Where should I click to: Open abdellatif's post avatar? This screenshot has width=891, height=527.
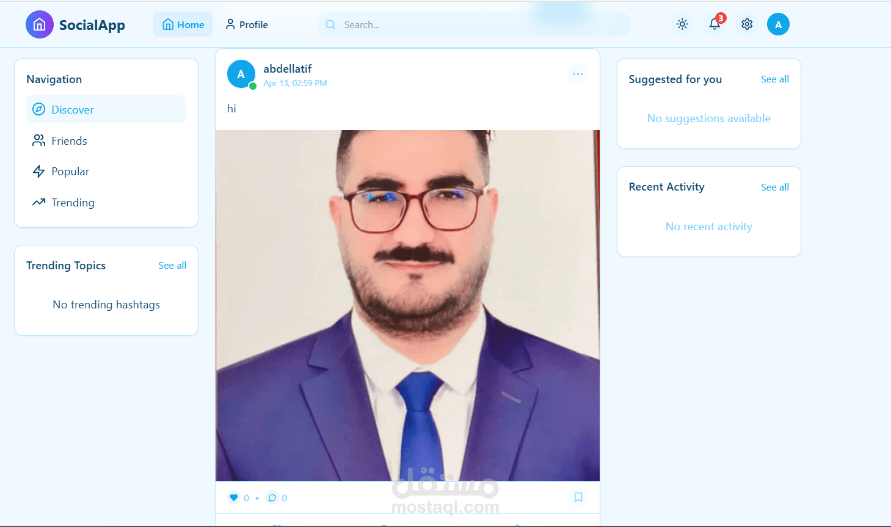pyautogui.click(x=241, y=75)
